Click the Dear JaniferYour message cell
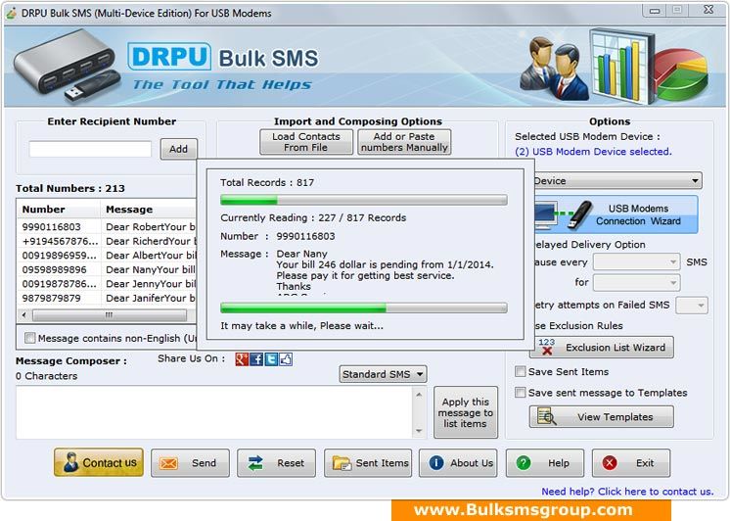Viewport: 730px width, 521px height. 150,299
